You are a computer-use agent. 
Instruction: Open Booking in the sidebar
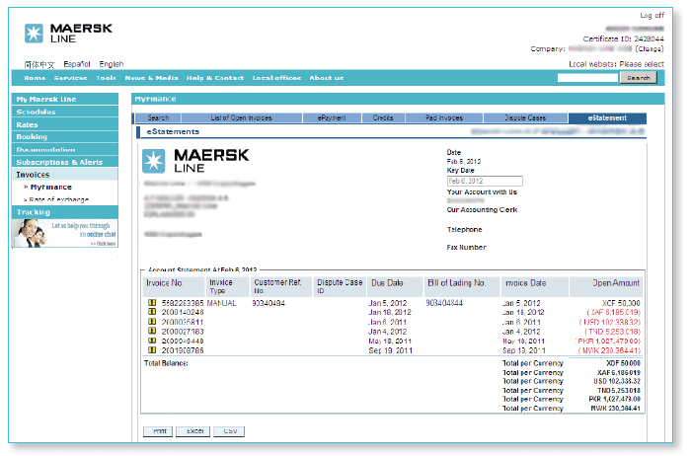click(65, 136)
